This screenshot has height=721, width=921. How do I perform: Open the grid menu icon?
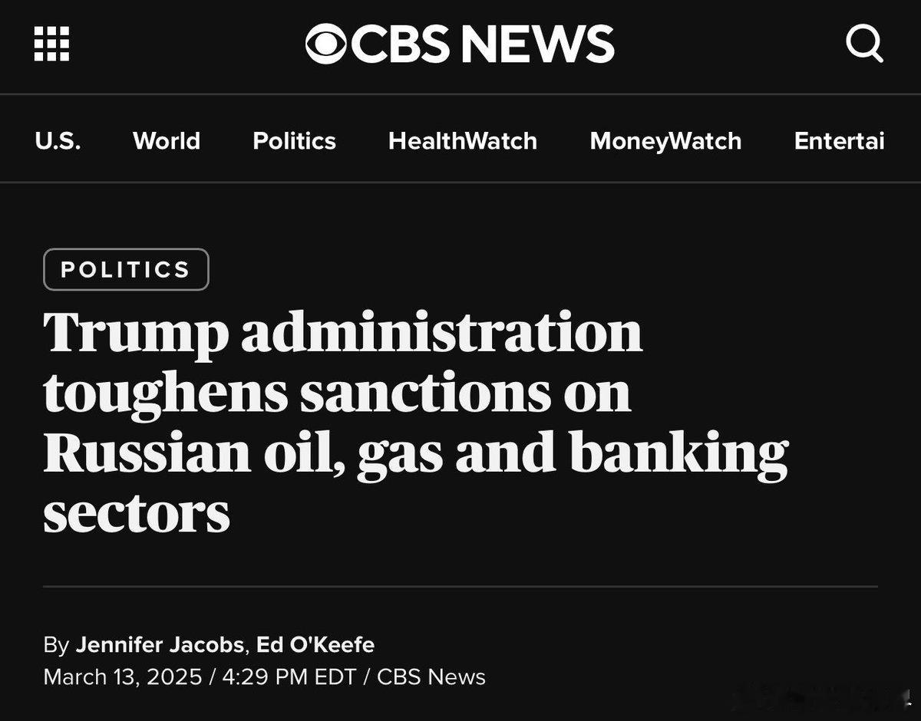[52, 44]
